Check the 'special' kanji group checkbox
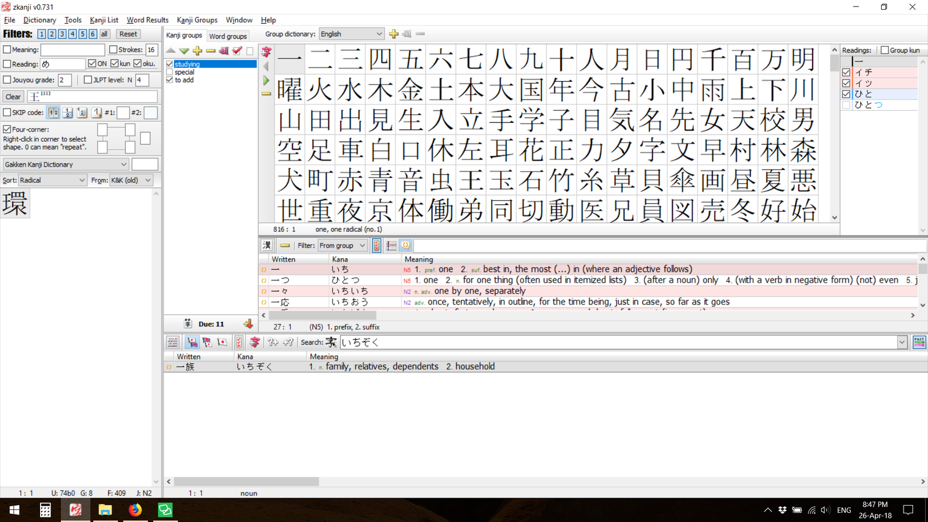Image resolution: width=928 pixels, height=522 pixels. [170, 72]
